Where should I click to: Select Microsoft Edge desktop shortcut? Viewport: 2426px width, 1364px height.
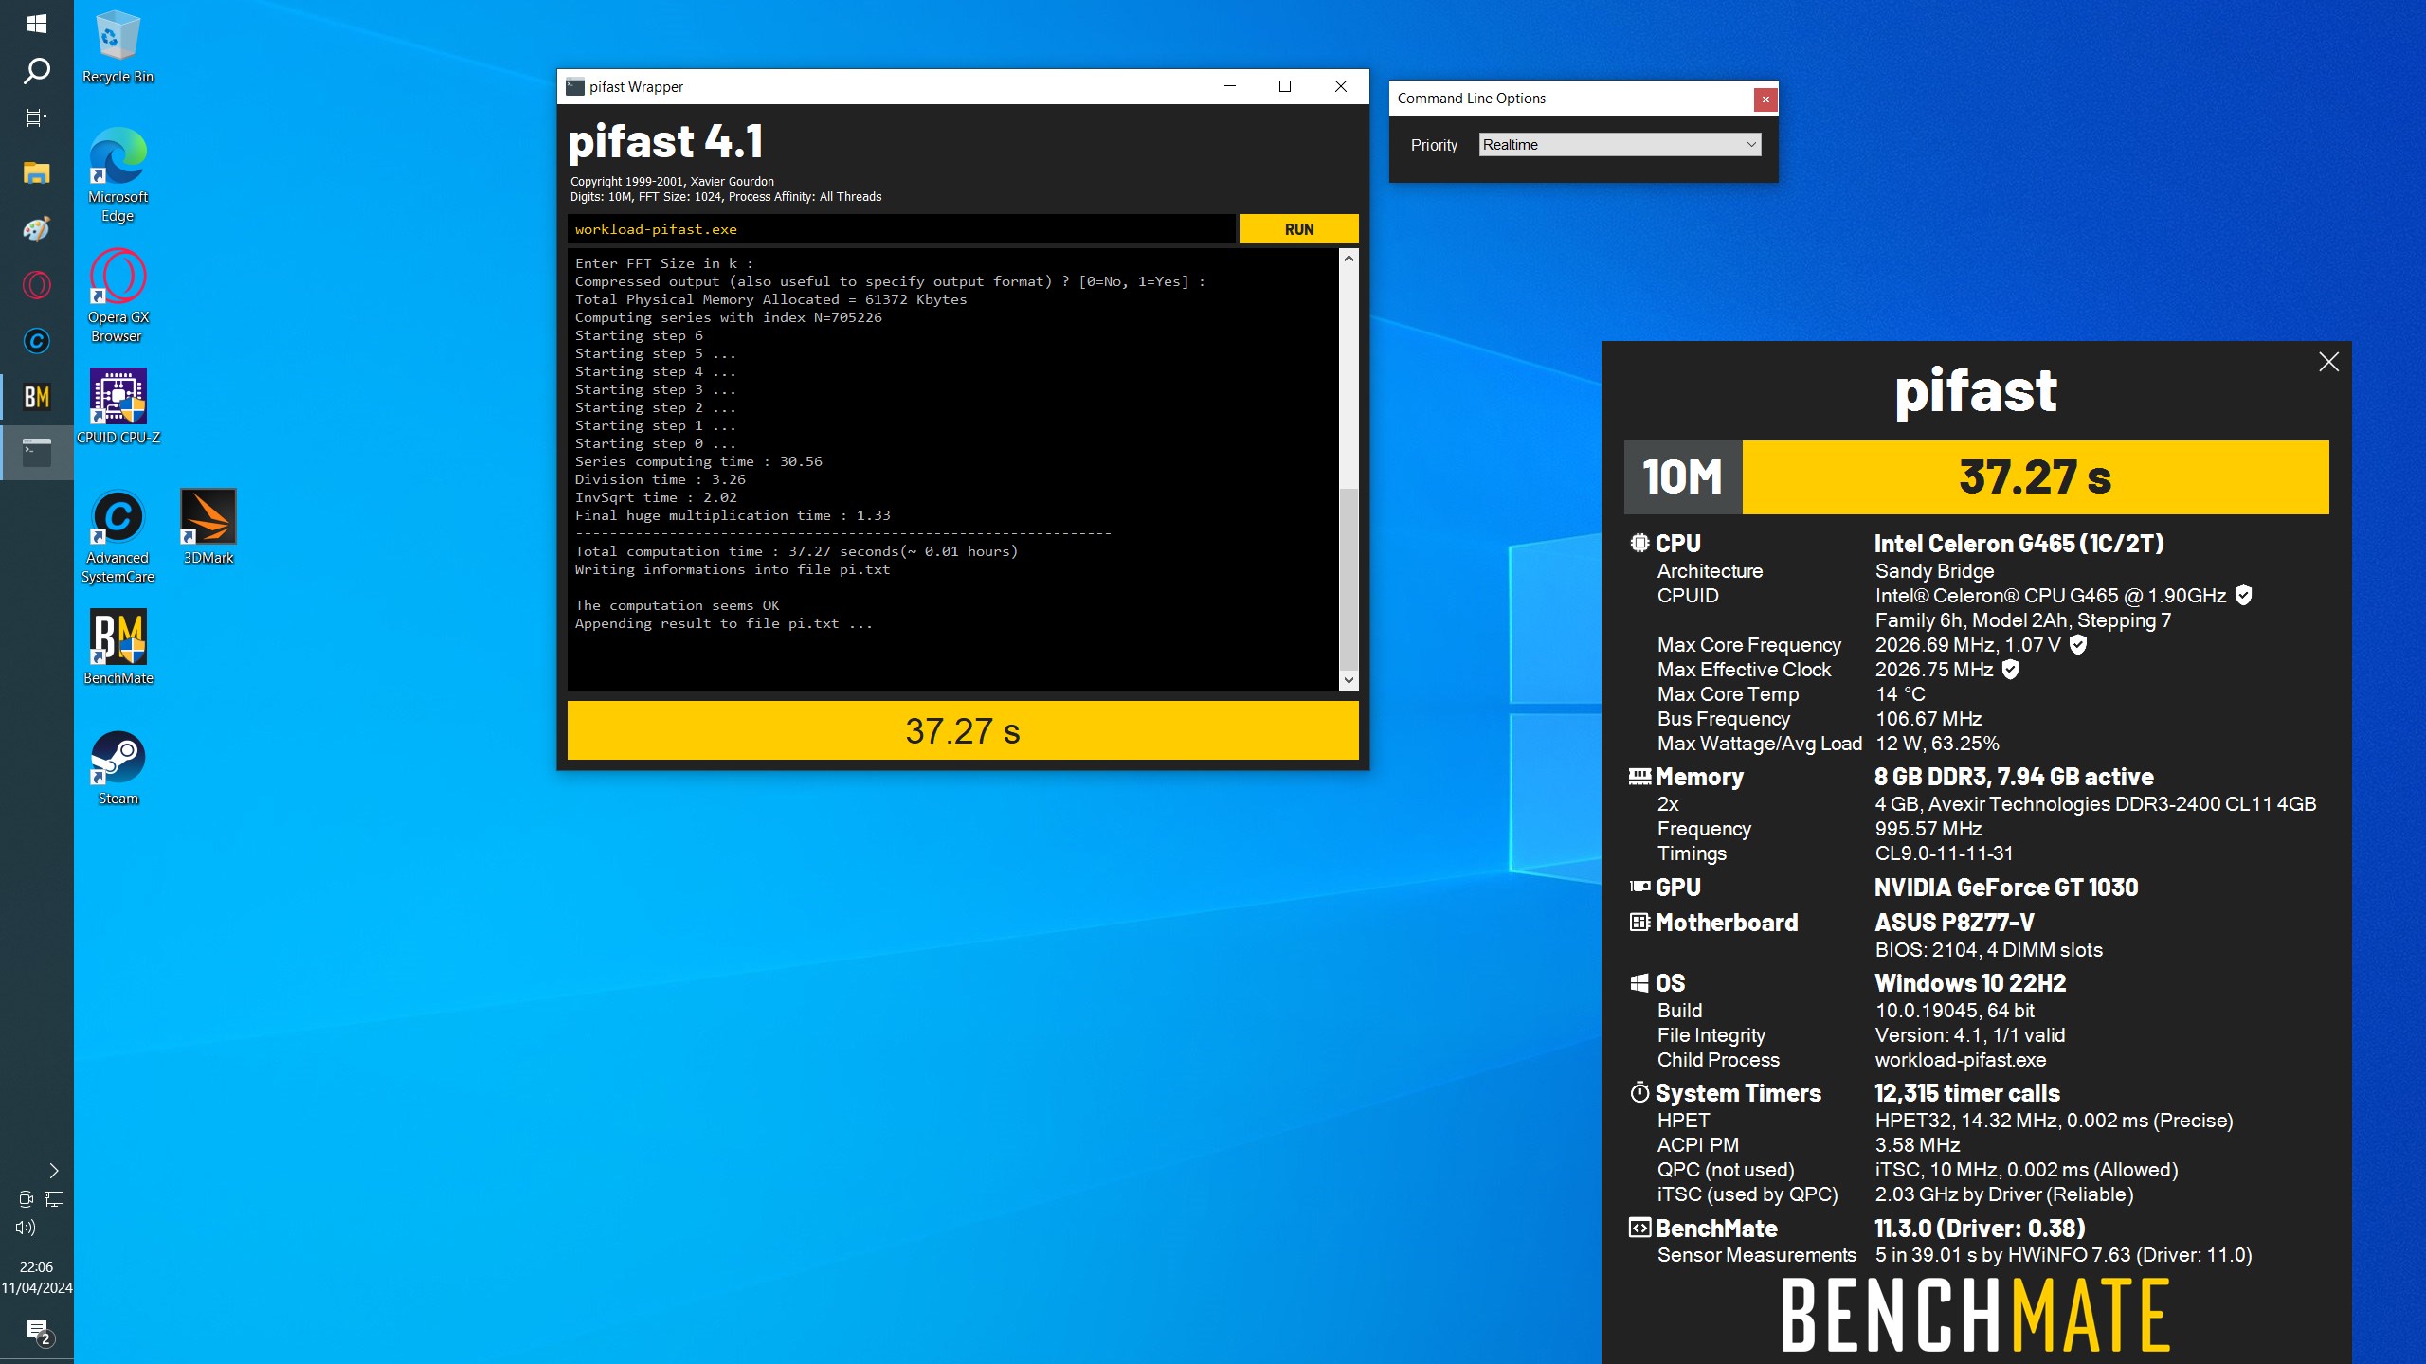click(118, 176)
